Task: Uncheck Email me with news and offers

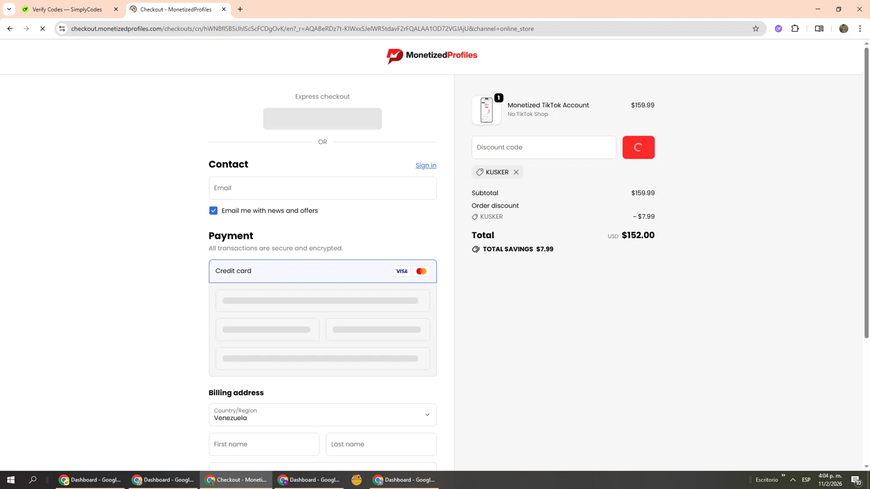Action: tap(213, 210)
